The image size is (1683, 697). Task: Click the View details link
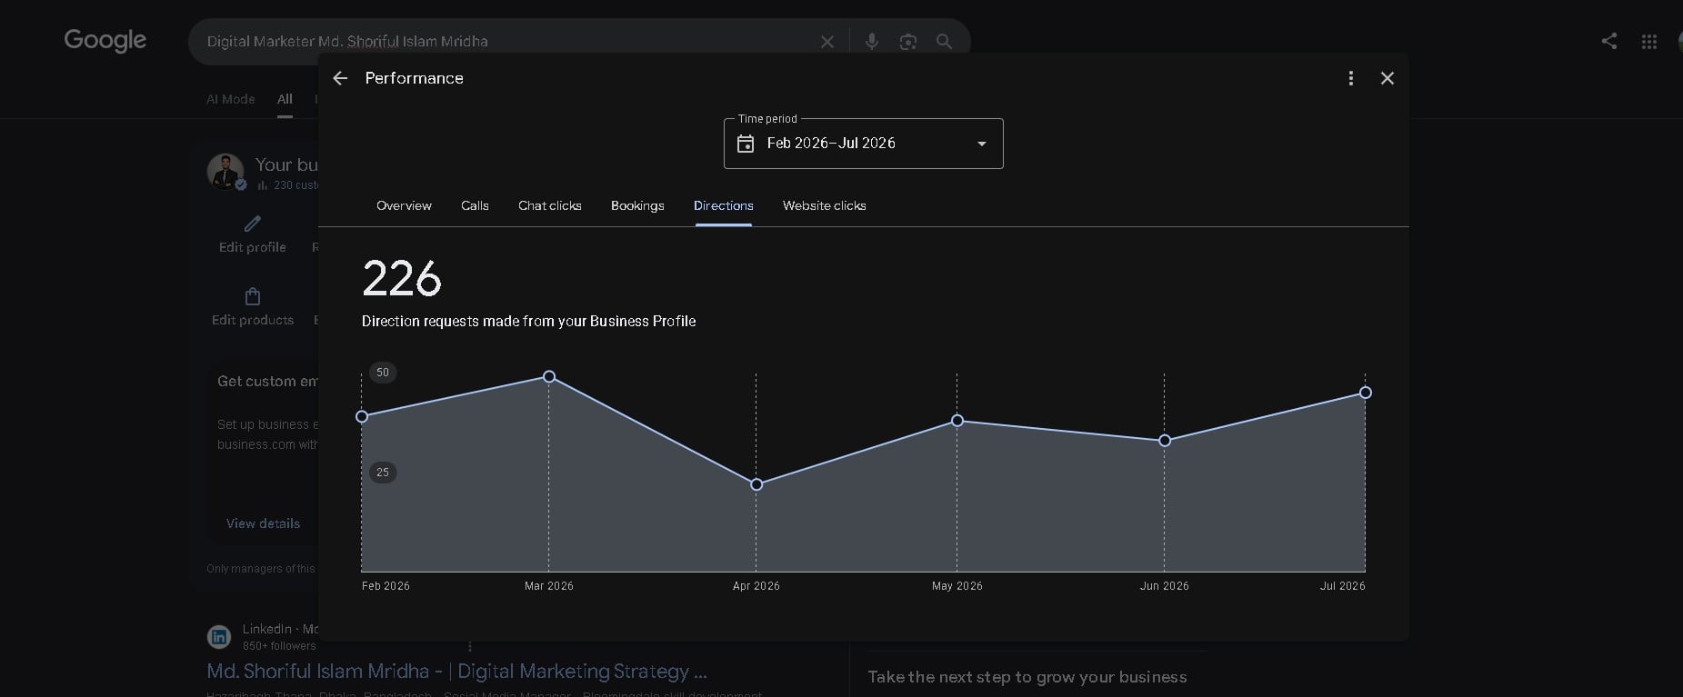[x=263, y=523]
